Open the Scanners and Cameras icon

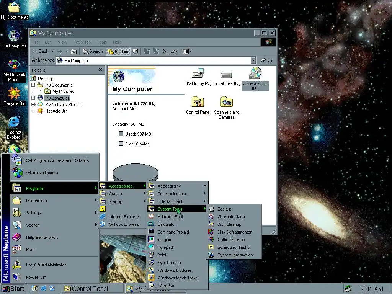[x=227, y=108]
